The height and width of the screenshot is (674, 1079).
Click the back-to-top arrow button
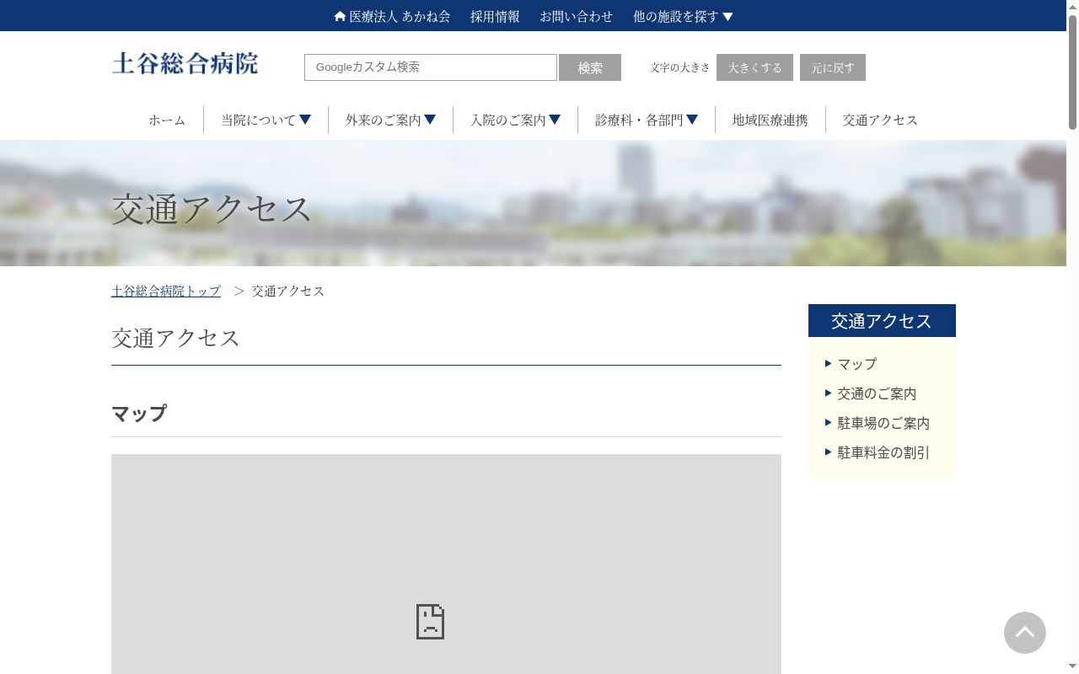(x=1025, y=633)
